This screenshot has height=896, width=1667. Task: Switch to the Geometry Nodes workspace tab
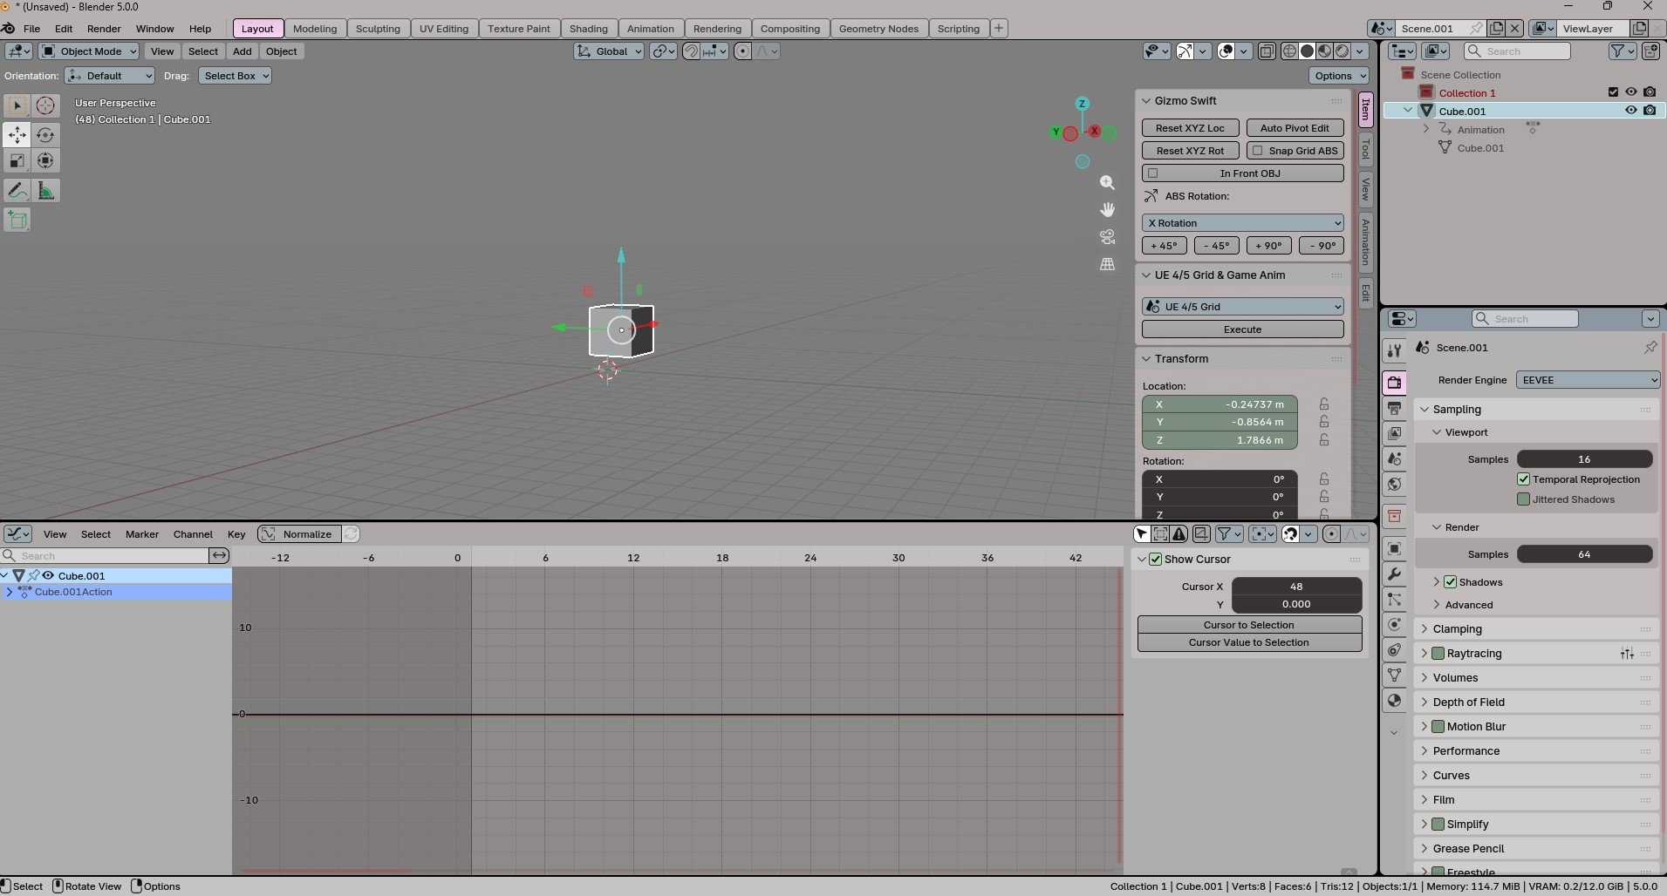[x=878, y=29]
